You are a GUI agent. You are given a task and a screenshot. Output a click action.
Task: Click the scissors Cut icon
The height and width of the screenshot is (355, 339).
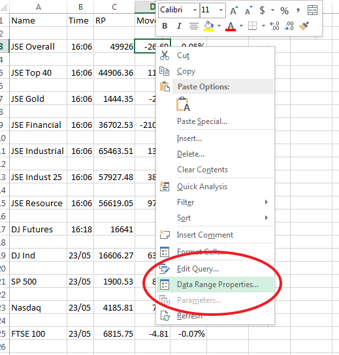click(165, 55)
